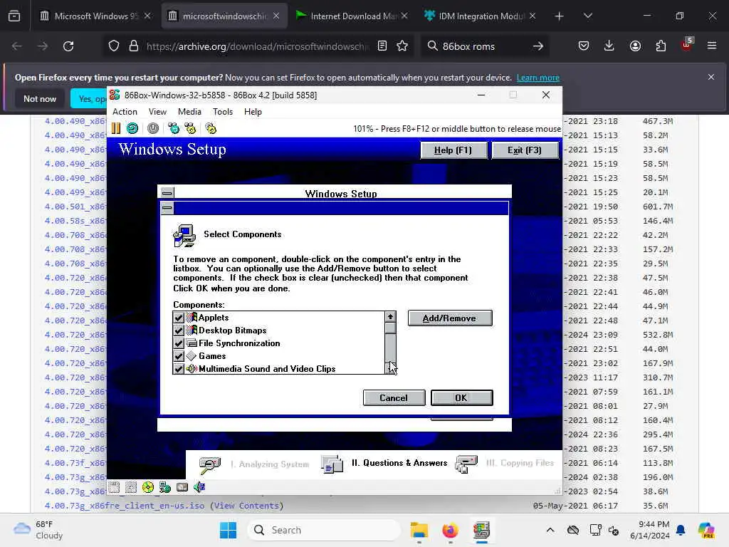The width and height of the screenshot is (729, 547).
Task: Open the View Contents link for 4.00.73g iso
Action: (x=246, y=506)
